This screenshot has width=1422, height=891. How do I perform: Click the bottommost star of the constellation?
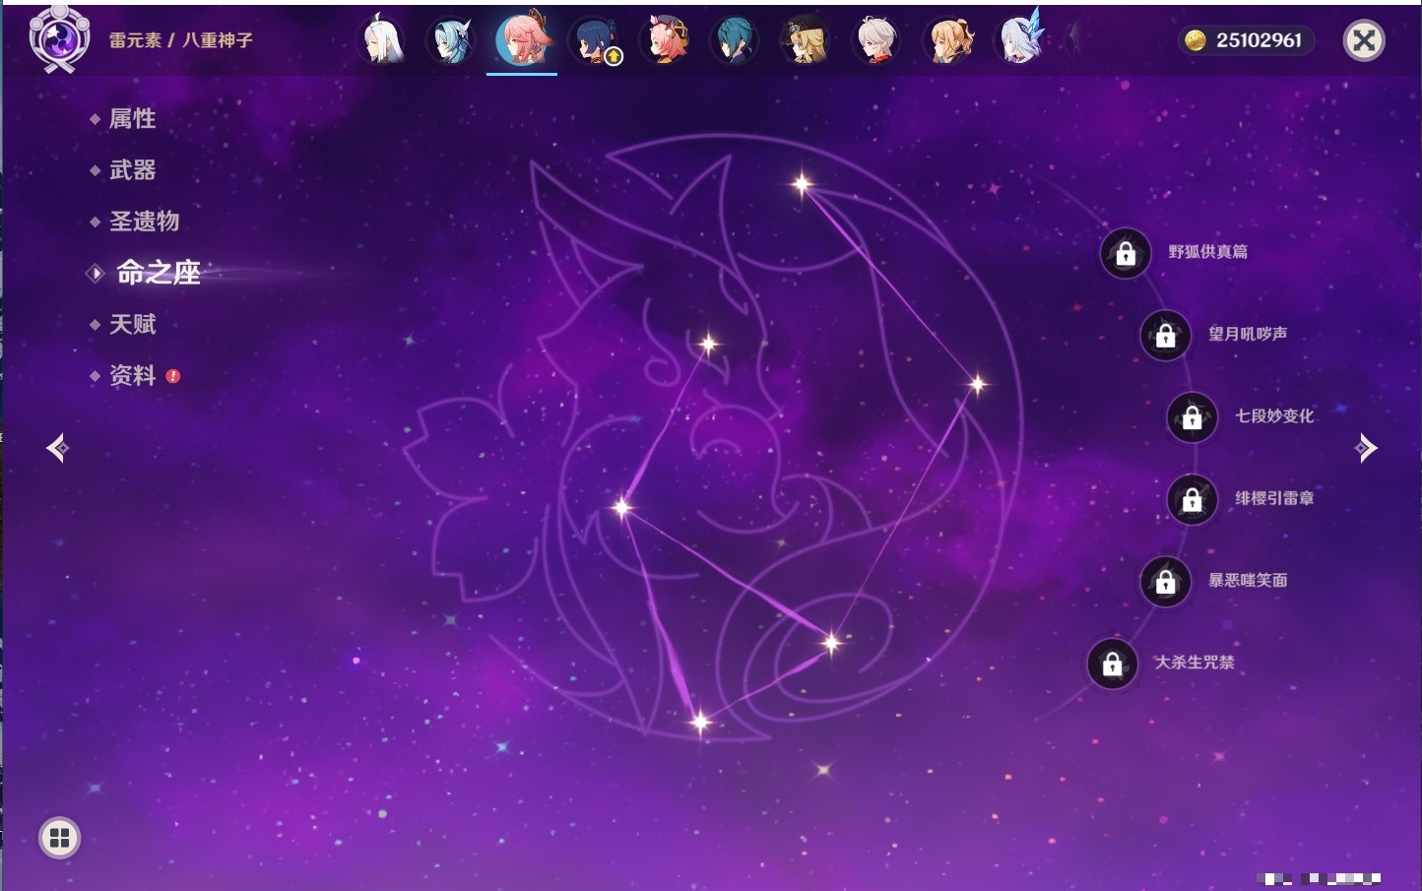coord(700,723)
